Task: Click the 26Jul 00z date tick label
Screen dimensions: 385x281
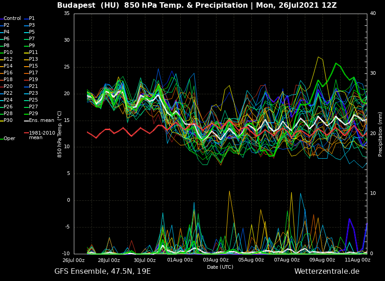Action: click(73, 260)
